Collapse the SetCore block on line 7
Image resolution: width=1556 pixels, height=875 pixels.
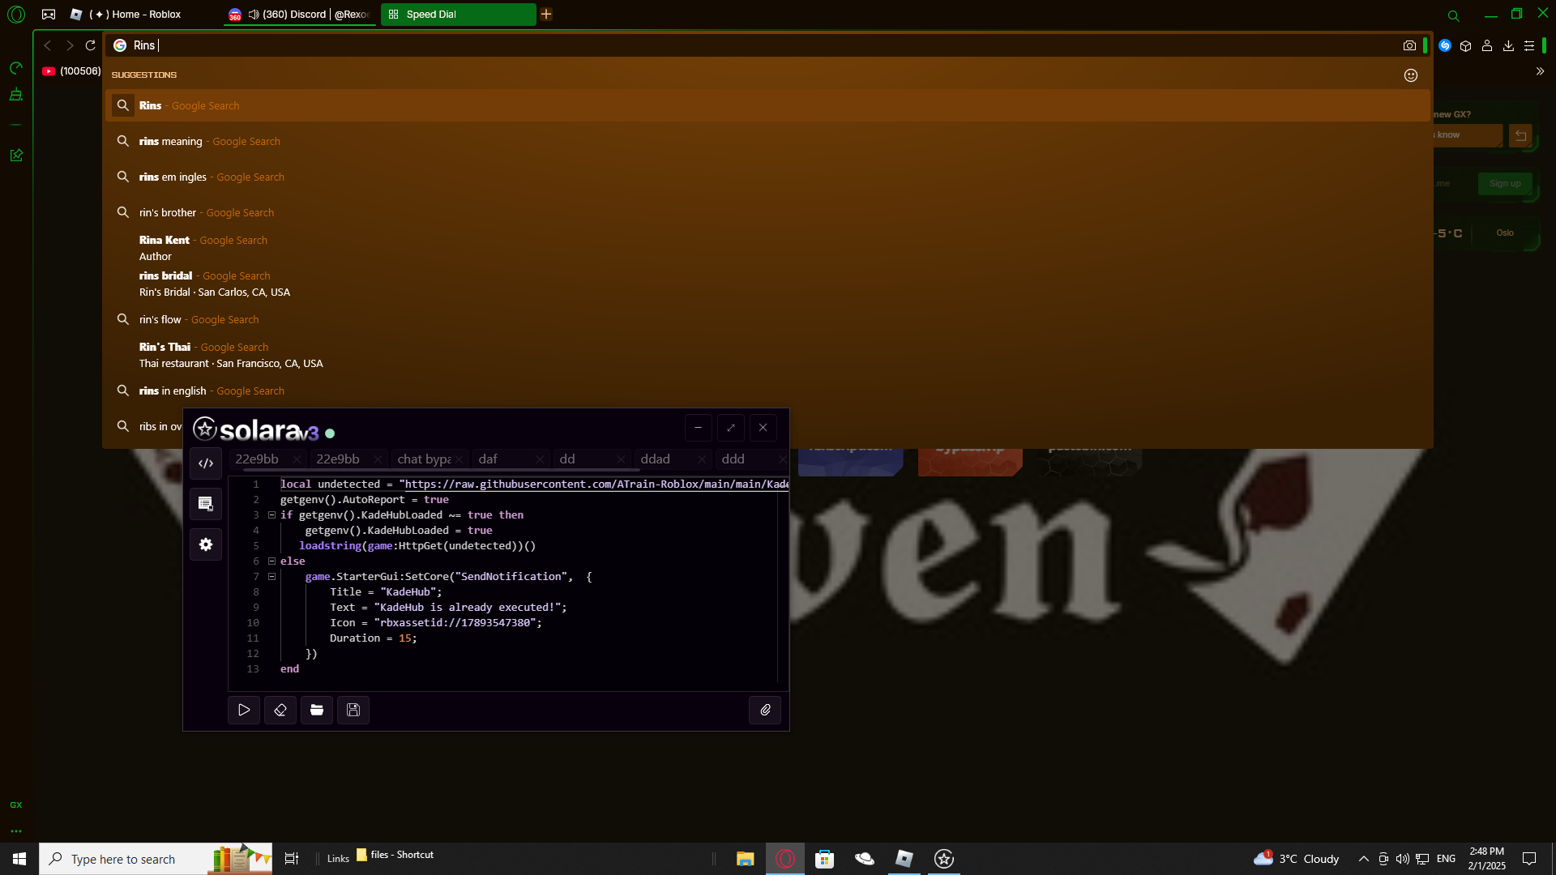click(272, 576)
